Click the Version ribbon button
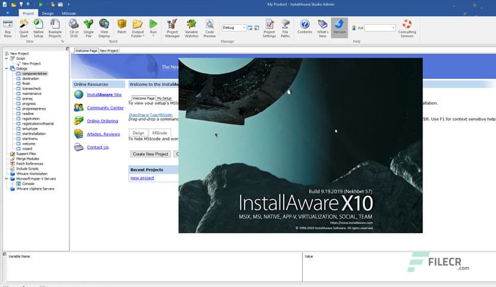Image resolution: width=496 pixels, height=287 pixels. click(x=339, y=27)
